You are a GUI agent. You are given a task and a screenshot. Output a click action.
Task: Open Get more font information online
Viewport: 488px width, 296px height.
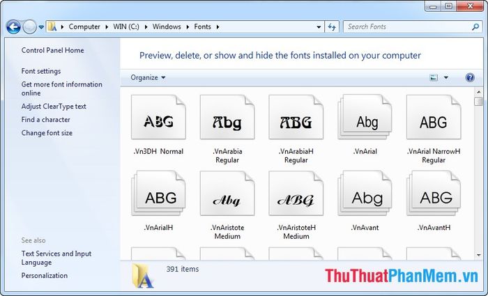click(61, 89)
